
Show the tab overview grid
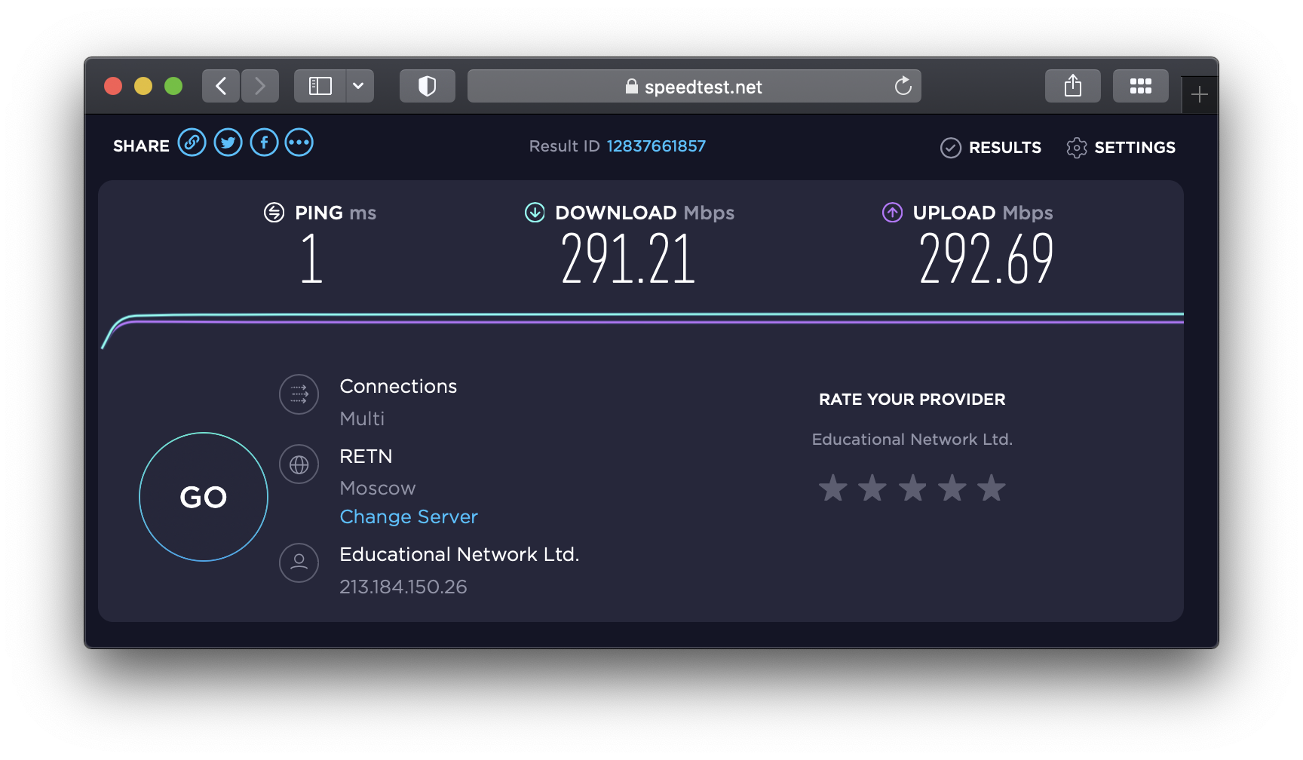pyautogui.click(x=1140, y=86)
